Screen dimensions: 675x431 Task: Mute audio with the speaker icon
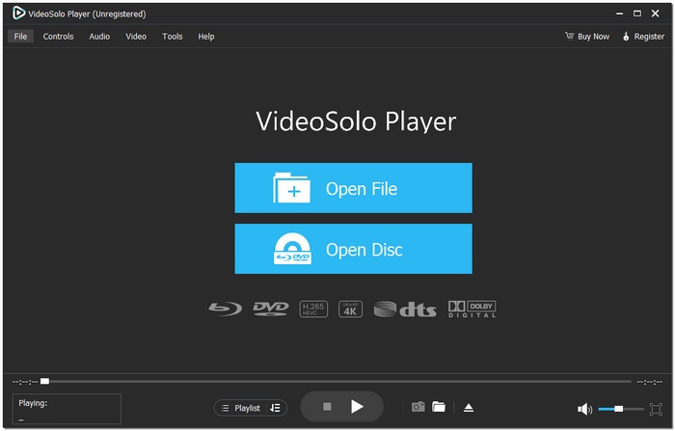pos(584,409)
